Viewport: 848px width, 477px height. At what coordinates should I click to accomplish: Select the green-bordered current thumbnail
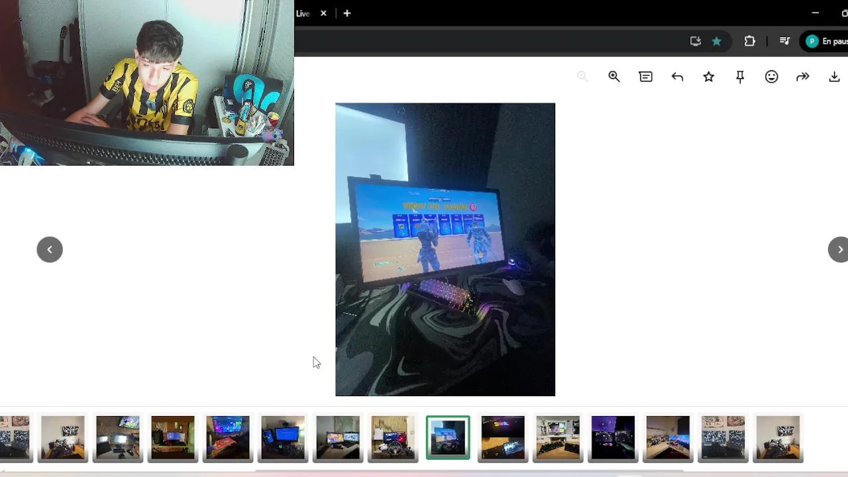click(x=448, y=437)
